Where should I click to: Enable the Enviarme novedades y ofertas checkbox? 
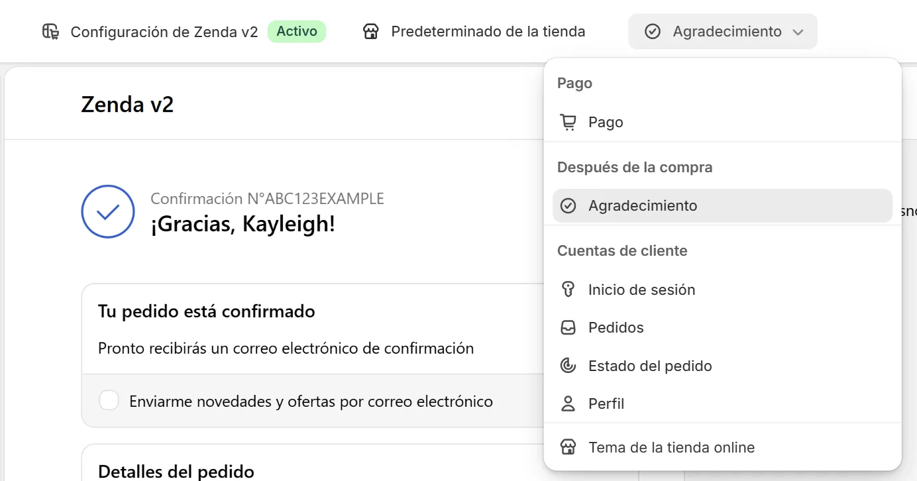point(109,401)
